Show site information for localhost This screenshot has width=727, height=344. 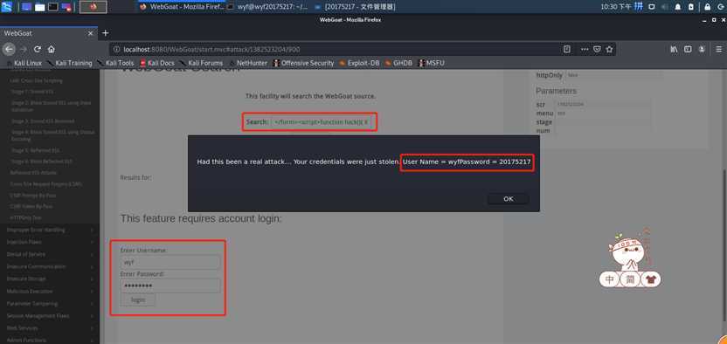(116, 49)
